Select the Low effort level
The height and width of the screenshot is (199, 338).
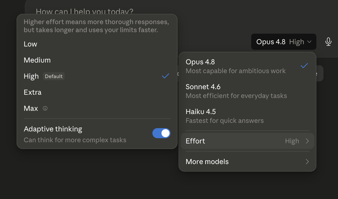[x=97, y=44]
